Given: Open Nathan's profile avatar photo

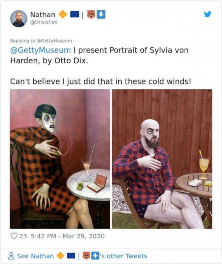Looking at the screenshot, I should [x=19, y=18].
